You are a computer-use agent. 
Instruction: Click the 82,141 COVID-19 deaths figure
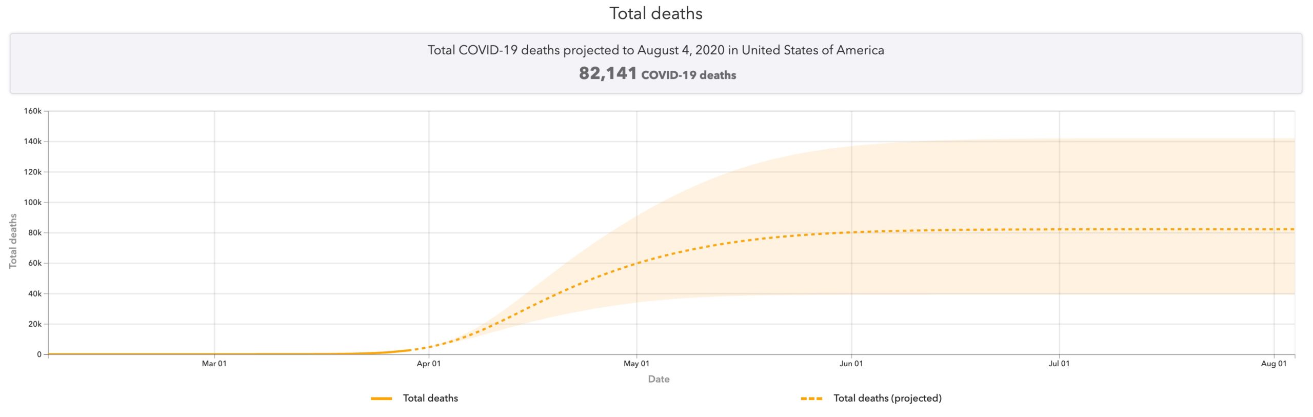[657, 74]
